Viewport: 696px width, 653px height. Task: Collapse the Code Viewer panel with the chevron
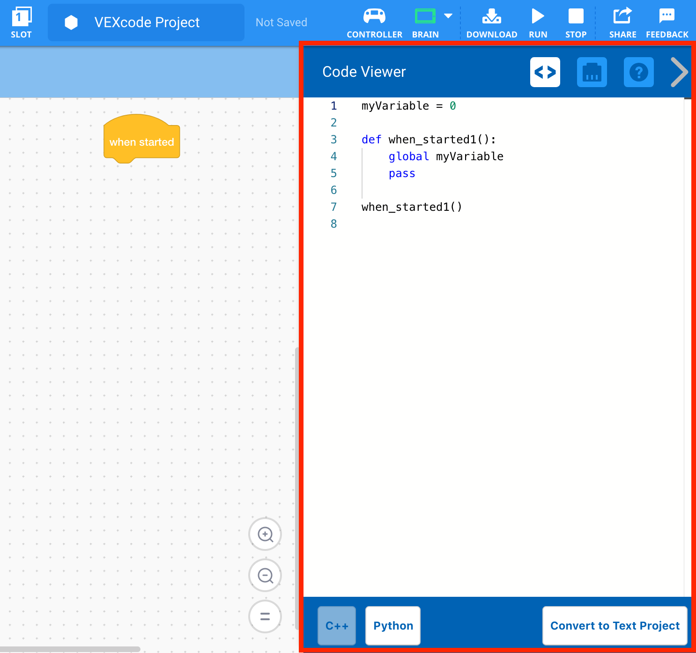679,72
